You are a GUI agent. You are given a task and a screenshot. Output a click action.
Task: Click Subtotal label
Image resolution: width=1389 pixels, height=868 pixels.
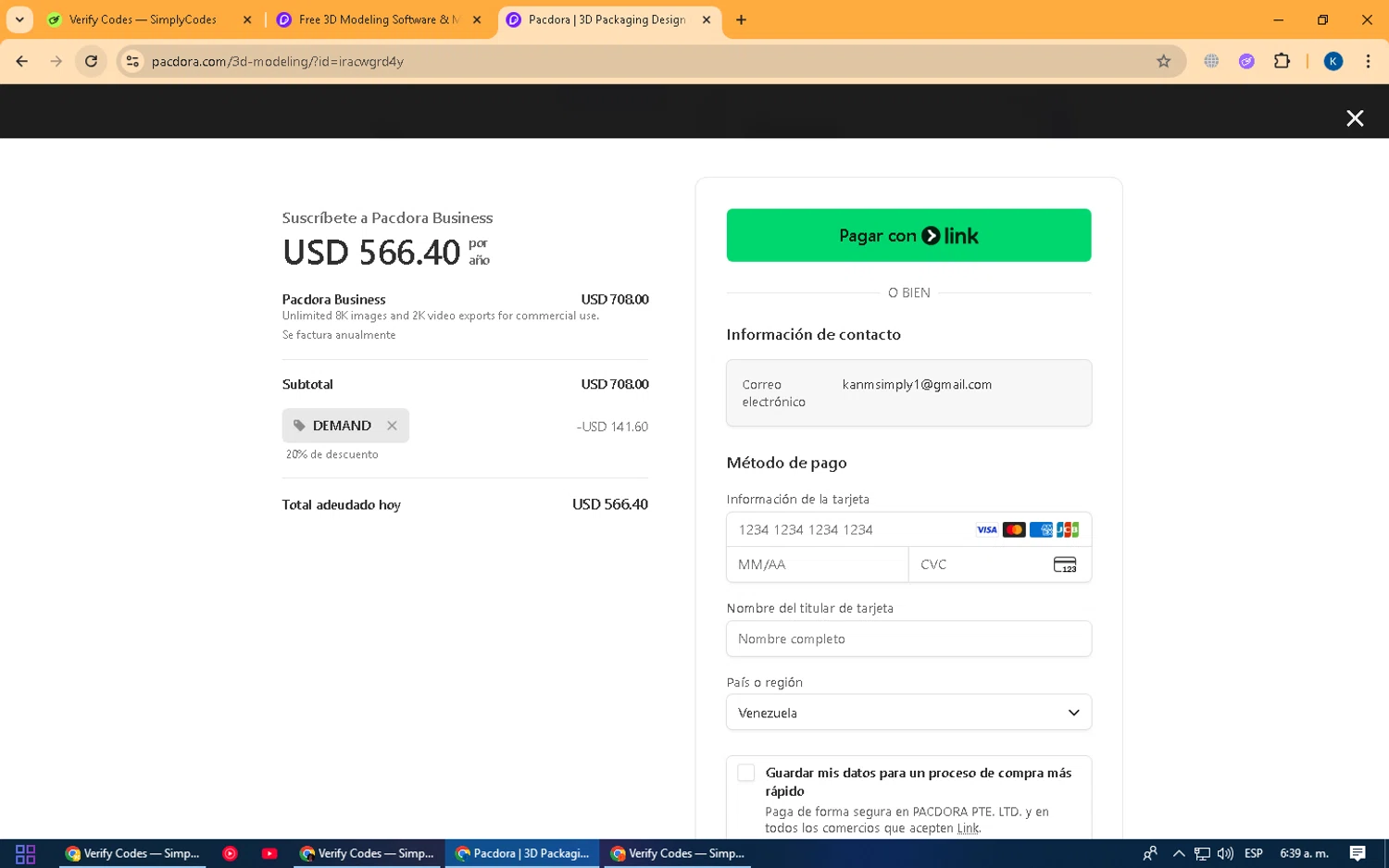coord(307,384)
